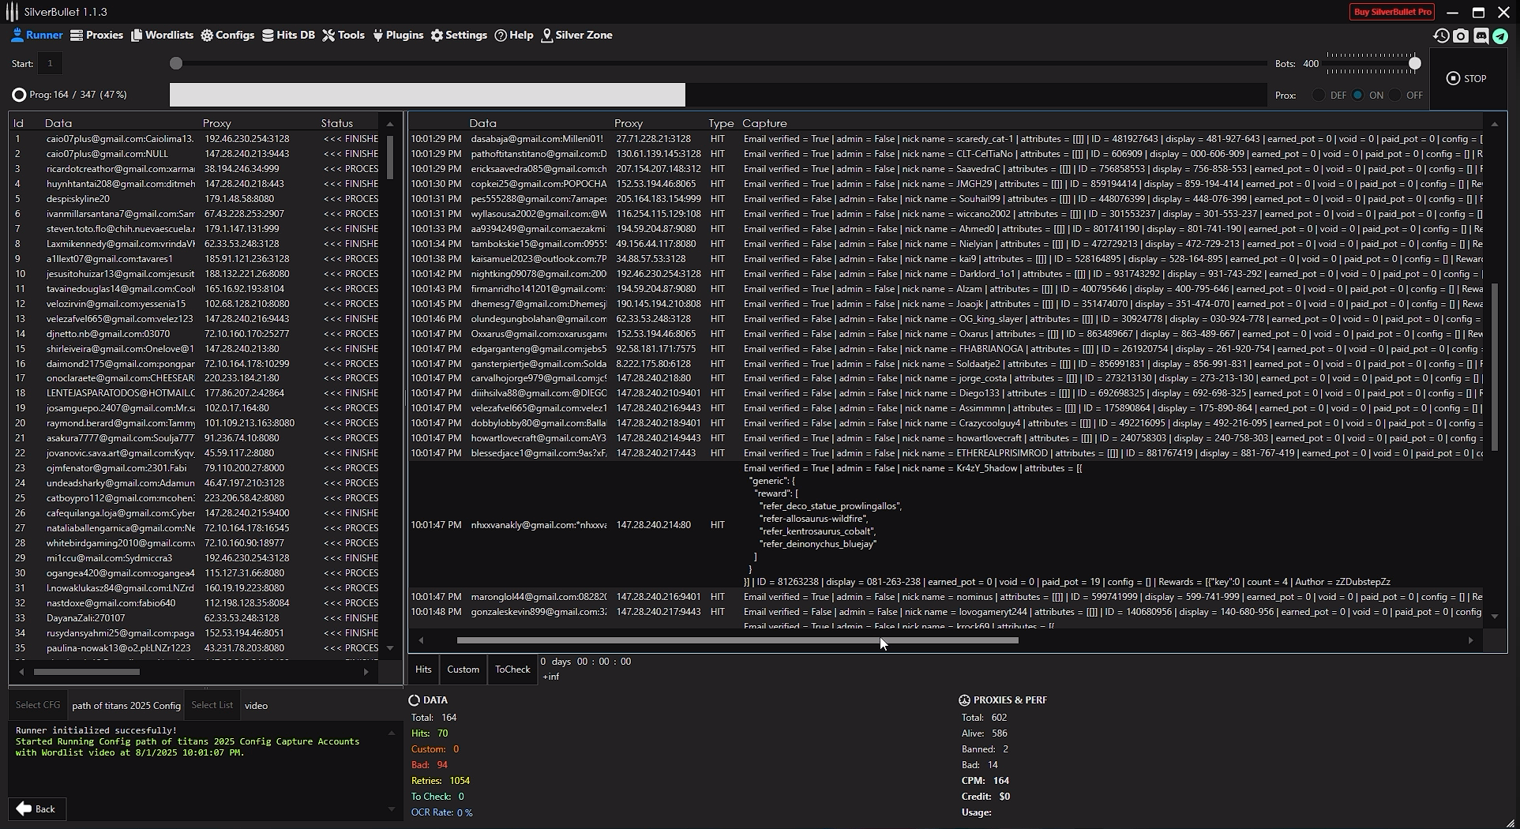This screenshot has width=1520, height=829.
Task: Open the Plugins section
Action: click(398, 35)
